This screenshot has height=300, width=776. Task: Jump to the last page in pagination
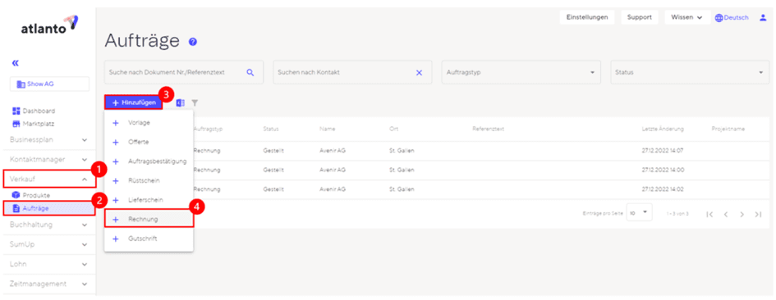pos(758,214)
